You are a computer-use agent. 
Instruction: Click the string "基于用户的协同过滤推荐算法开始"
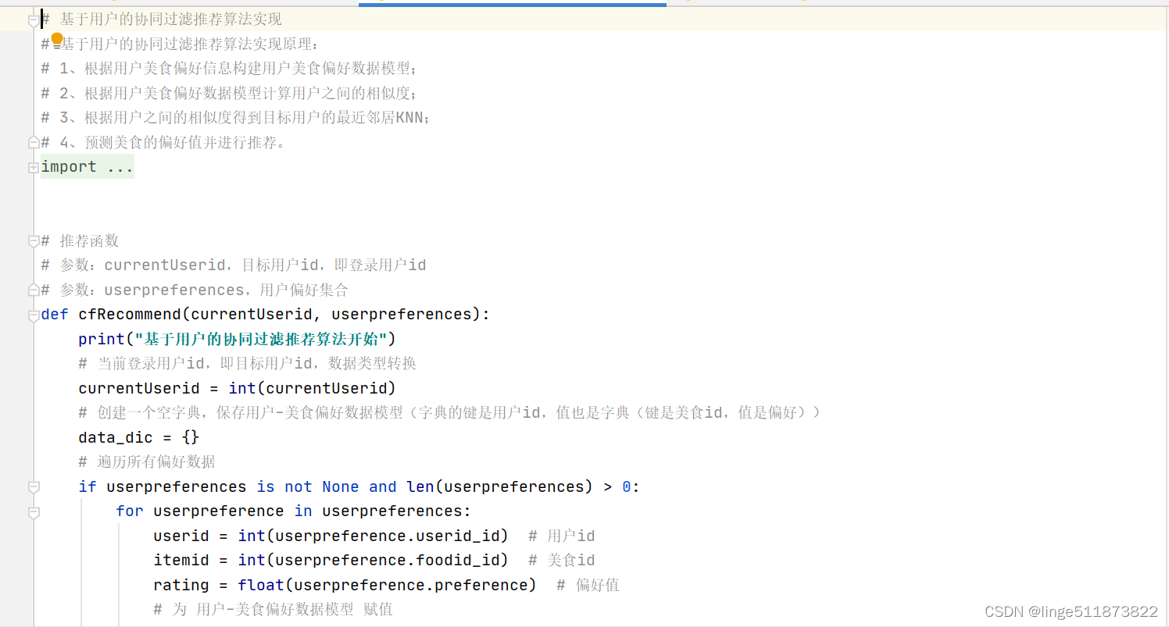tap(261, 339)
